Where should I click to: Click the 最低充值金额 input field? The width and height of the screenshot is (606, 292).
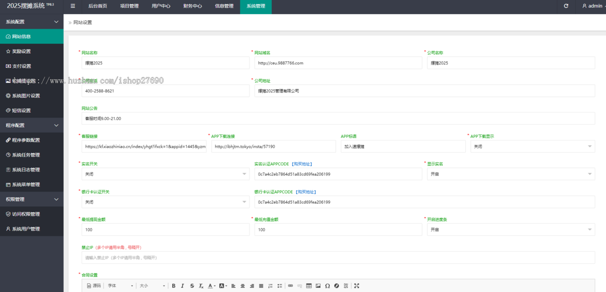[x=338, y=229]
